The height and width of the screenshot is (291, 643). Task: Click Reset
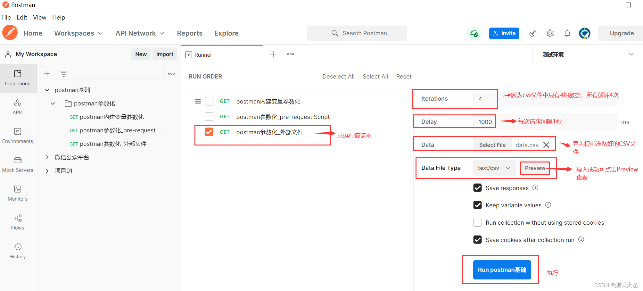click(404, 77)
